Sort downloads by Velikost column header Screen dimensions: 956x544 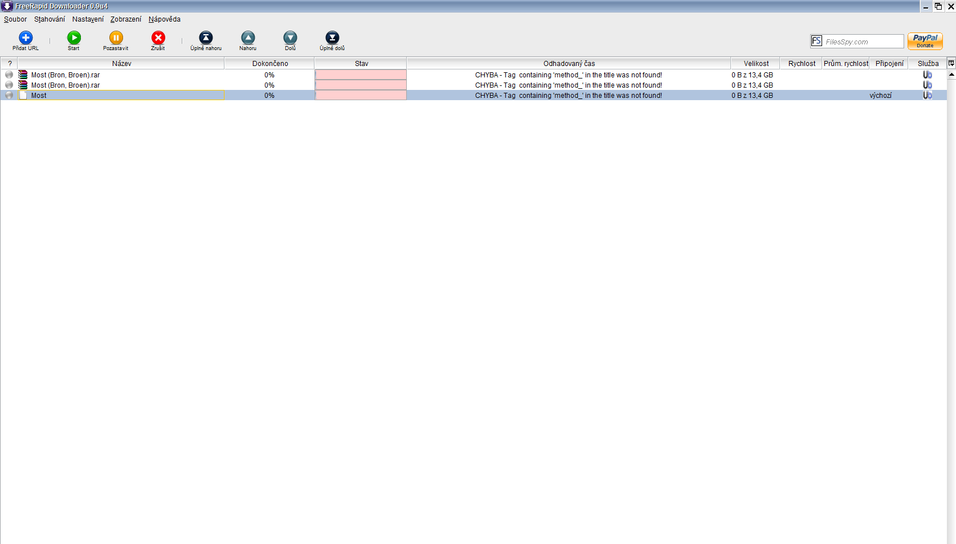755,64
